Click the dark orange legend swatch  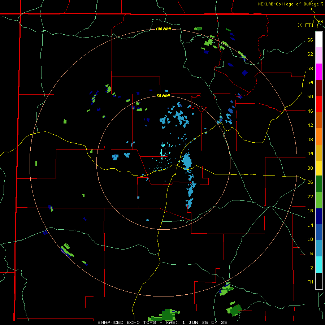click(x=319, y=120)
